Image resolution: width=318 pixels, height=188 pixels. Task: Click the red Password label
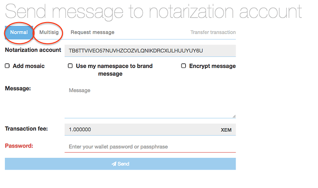pos(19,146)
